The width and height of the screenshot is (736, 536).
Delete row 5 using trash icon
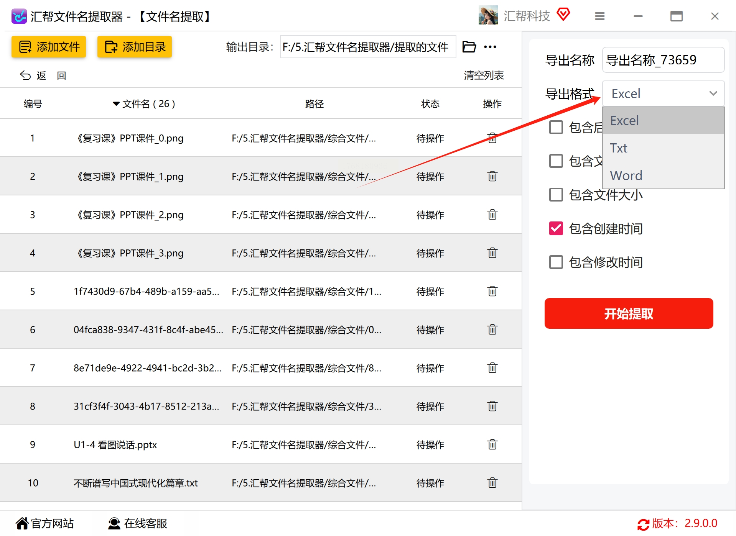(x=492, y=291)
